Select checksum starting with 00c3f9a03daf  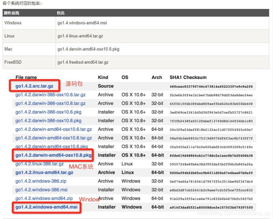(211, 130)
